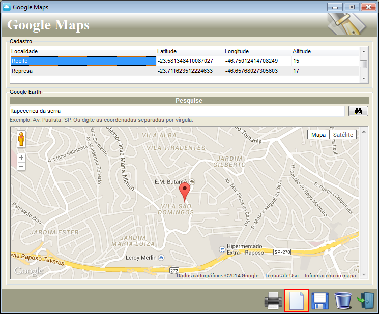Select the Street View pegman icon
Screen dimensions: 379x314
click(21, 139)
